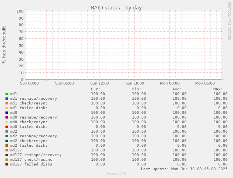Click the '50' y-axis label
Image resolution: width=233 pixels, height=178 pixels.
21,45
